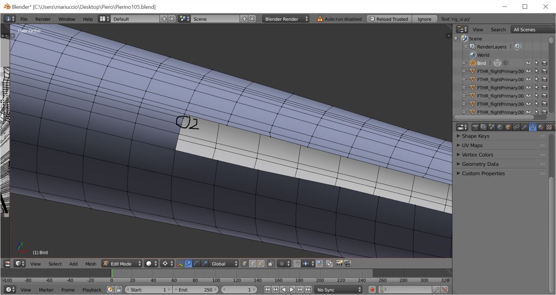Viewport: 556px width, 295px height.
Task: Toggle selectability arrow for Bird
Action: pyautogui.click(x=537, y=63)
